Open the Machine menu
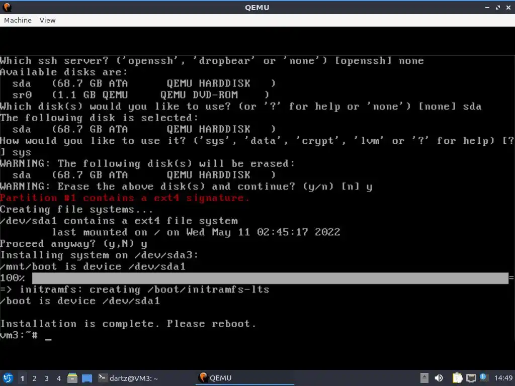 tap(18, 20)
